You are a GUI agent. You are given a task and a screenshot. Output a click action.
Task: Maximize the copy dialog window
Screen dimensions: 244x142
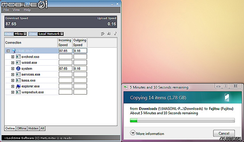(226, 86)
